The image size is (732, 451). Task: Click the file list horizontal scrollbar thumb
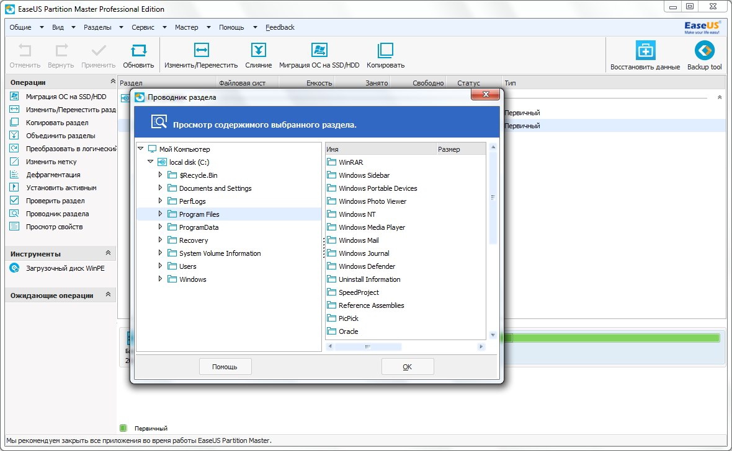pos(368,346)
